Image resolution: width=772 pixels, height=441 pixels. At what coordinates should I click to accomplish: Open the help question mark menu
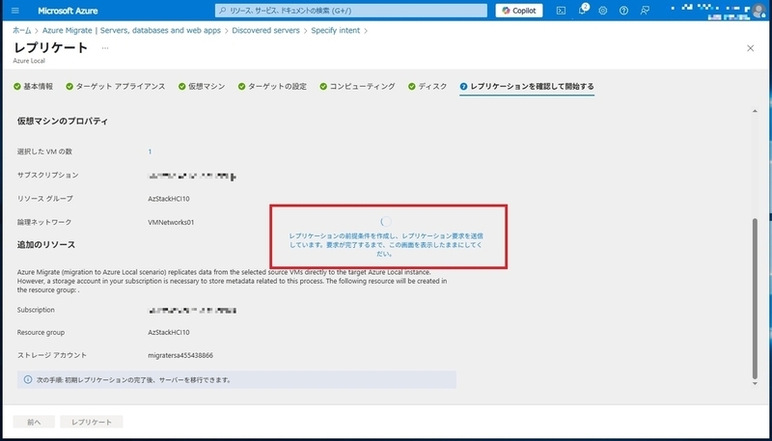click(623, 11)
